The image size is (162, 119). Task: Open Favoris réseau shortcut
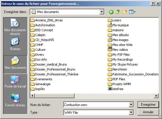pyautogui.click(x=15, y=100)
